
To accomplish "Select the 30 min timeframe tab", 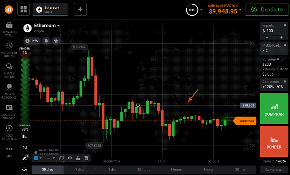I will click(x=240, y=170).
